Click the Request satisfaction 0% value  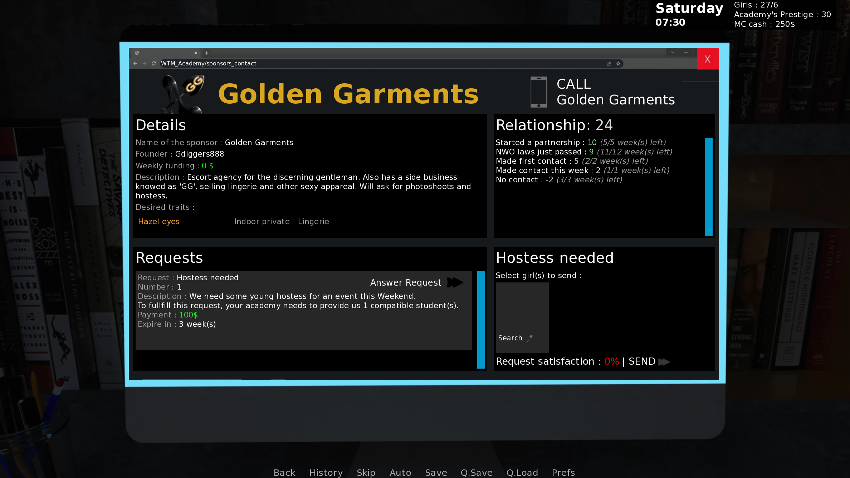click(x=611, y=361)
